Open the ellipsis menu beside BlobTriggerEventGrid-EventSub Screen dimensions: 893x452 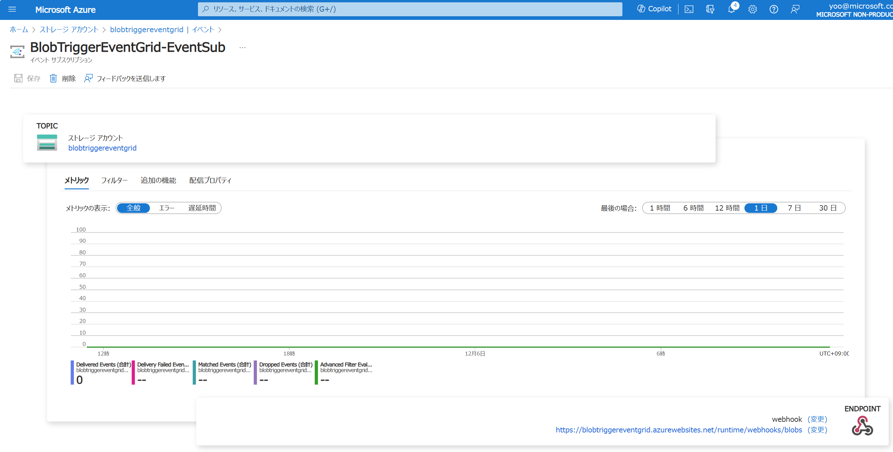pyautogui.click(x=242, y=47)
